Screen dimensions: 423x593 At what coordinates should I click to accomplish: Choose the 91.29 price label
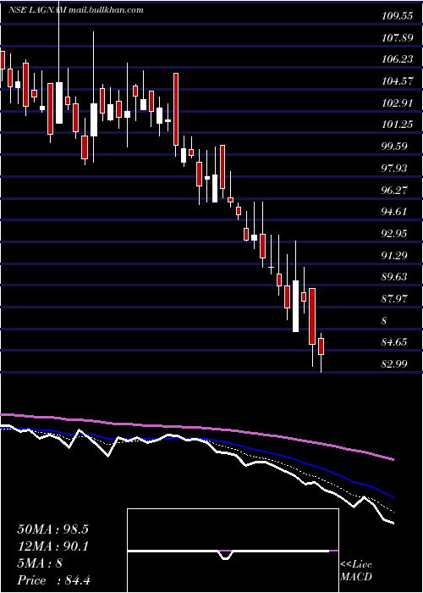[x=394, y=255]
